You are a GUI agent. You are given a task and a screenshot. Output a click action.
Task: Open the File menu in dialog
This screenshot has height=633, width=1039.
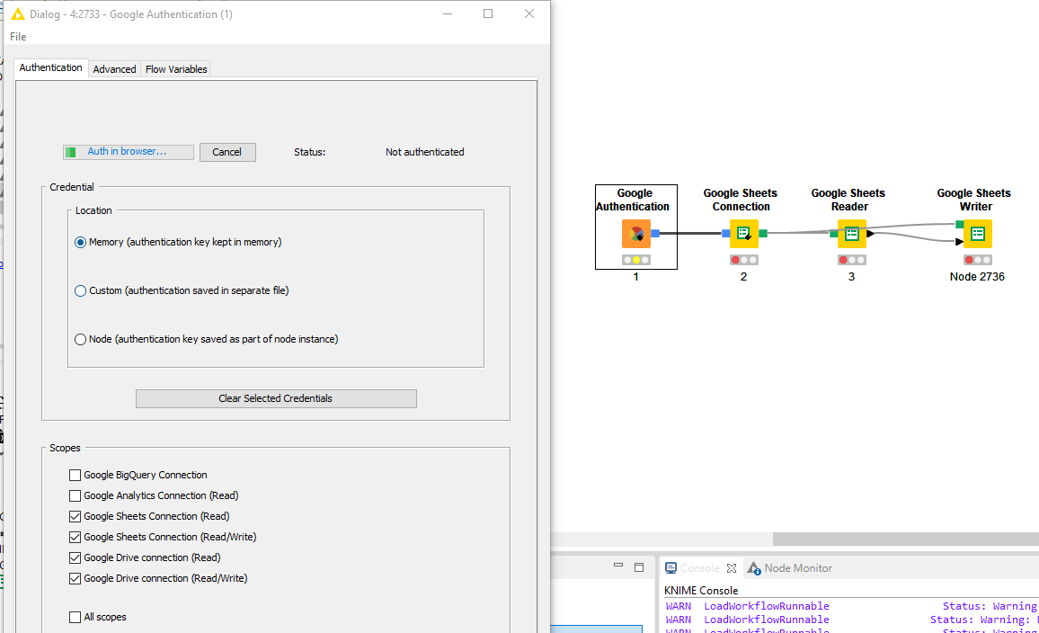coord(18,37)
